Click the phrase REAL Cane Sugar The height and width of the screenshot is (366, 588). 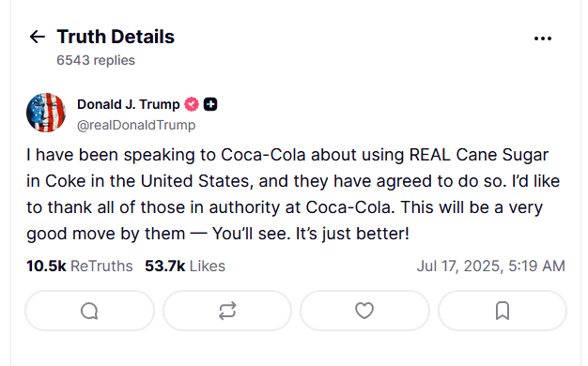(479, 155)
